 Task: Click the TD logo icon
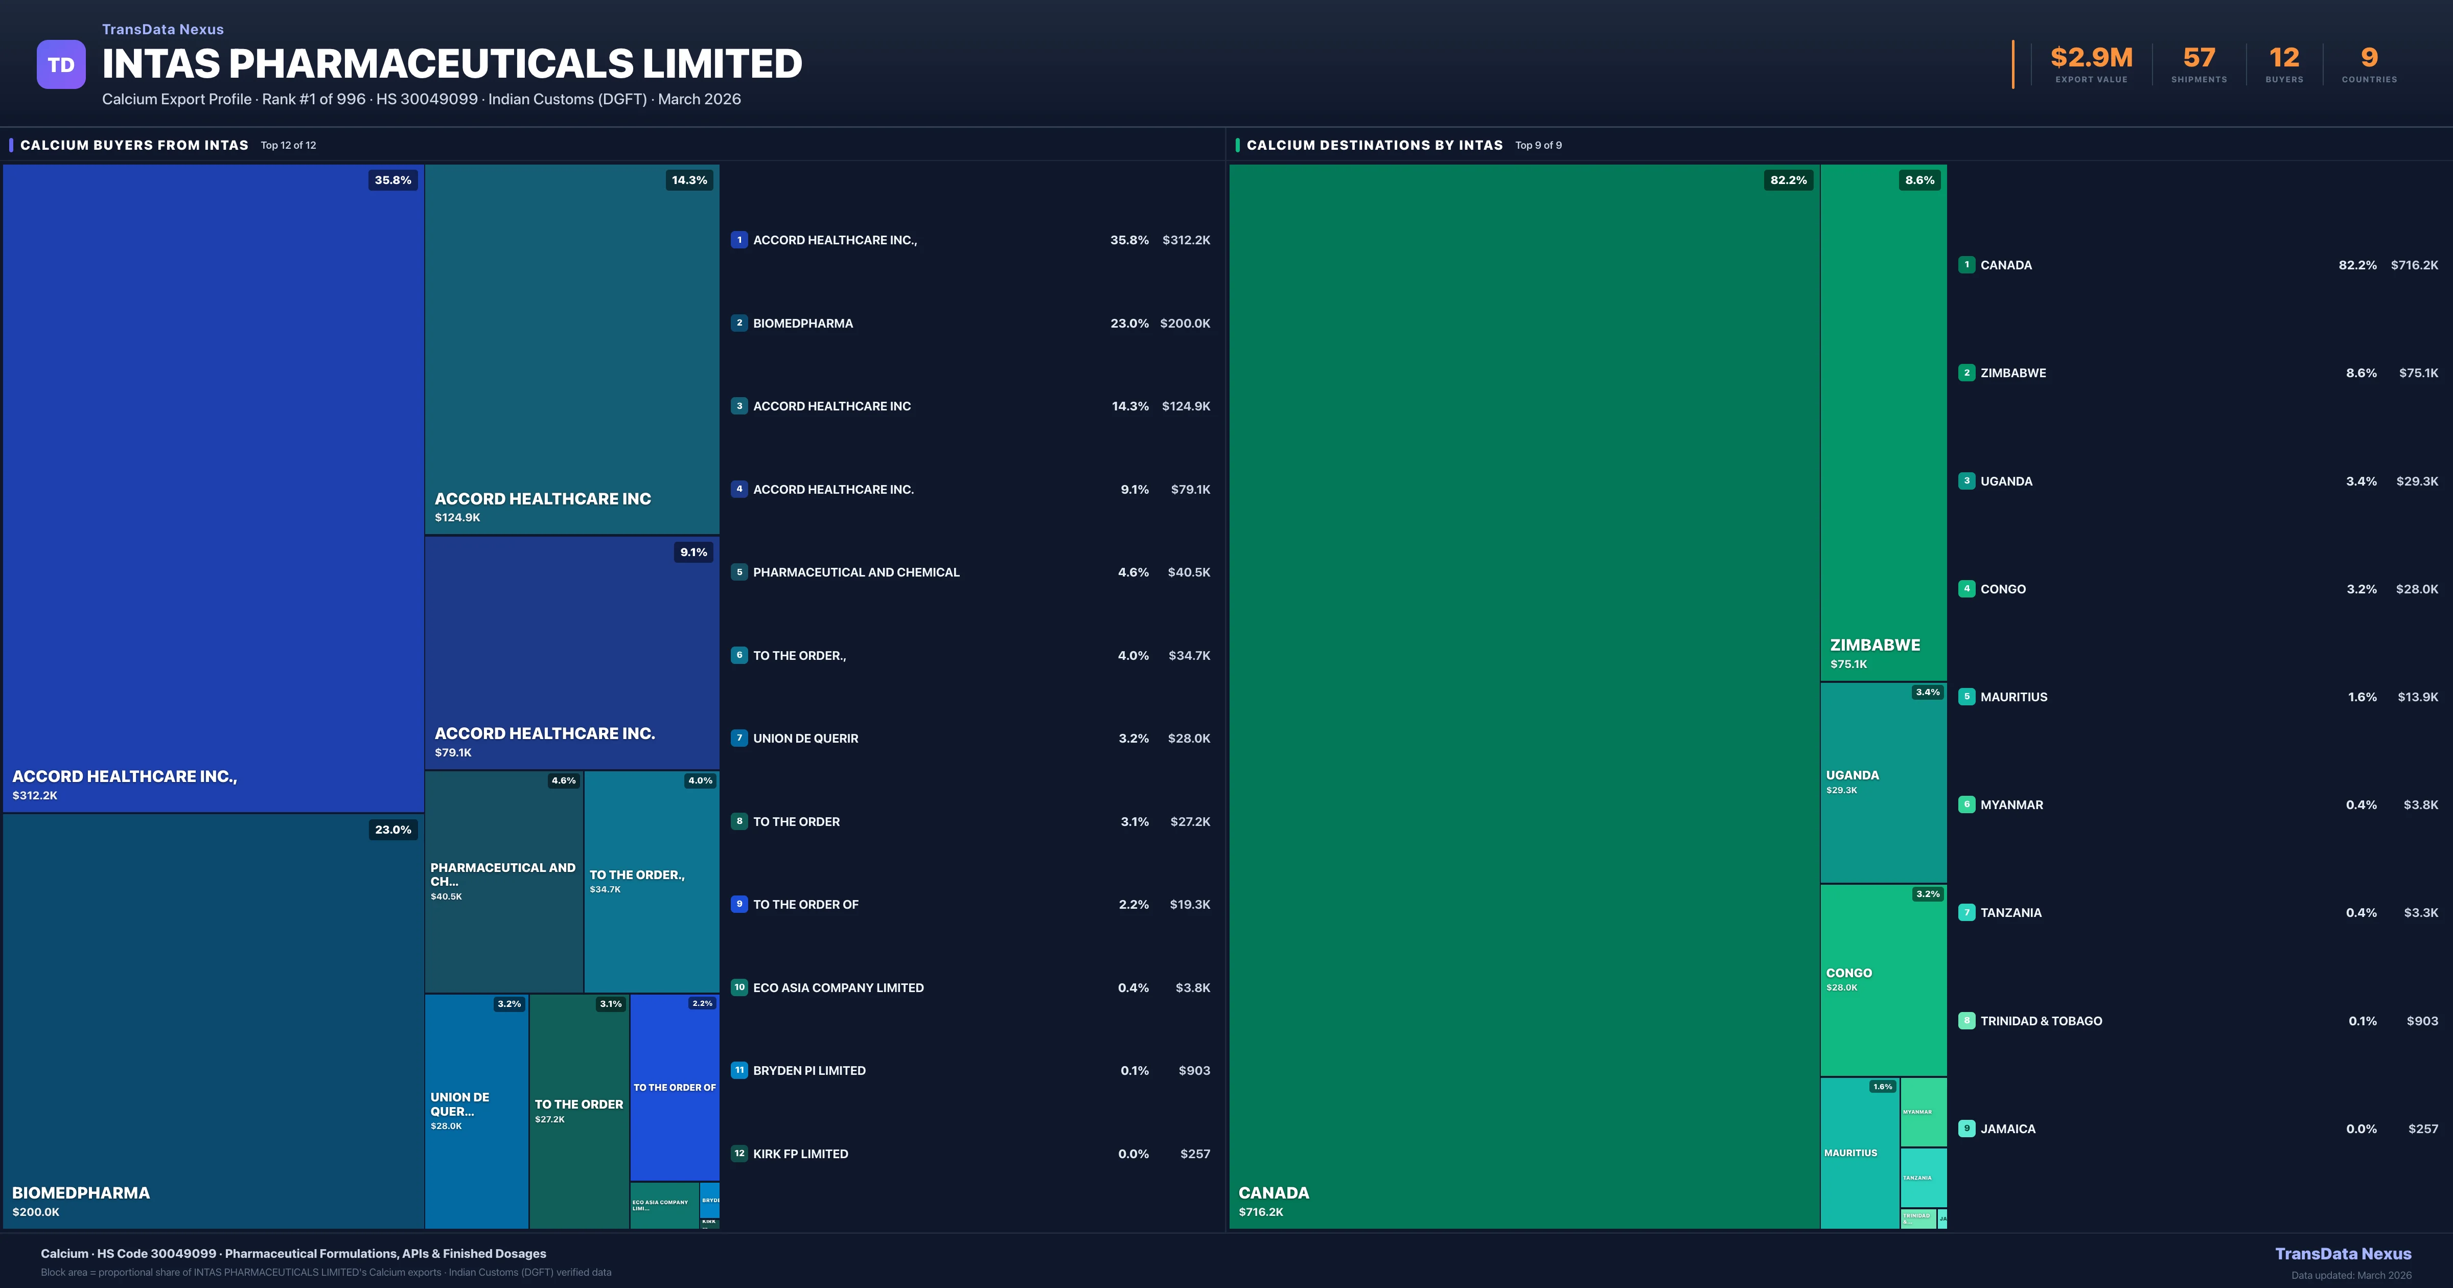(x=61, y=64)
